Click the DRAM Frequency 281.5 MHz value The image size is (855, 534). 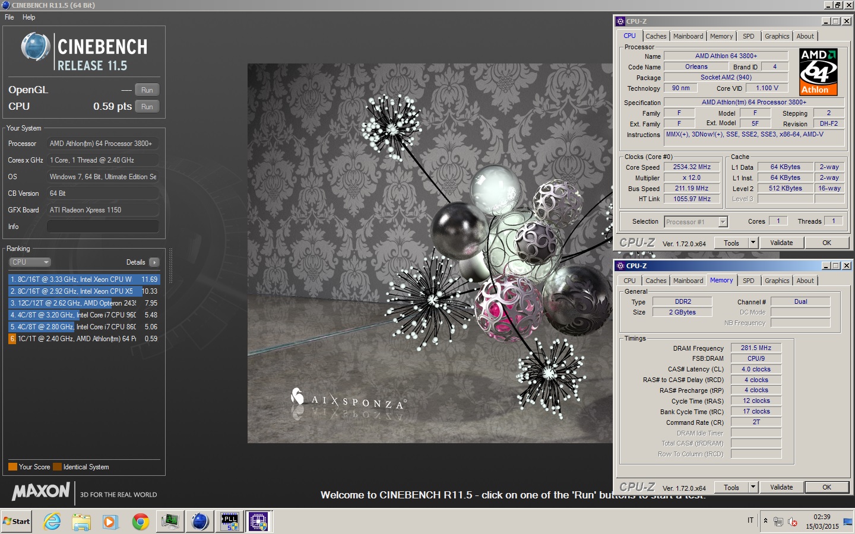756,348
